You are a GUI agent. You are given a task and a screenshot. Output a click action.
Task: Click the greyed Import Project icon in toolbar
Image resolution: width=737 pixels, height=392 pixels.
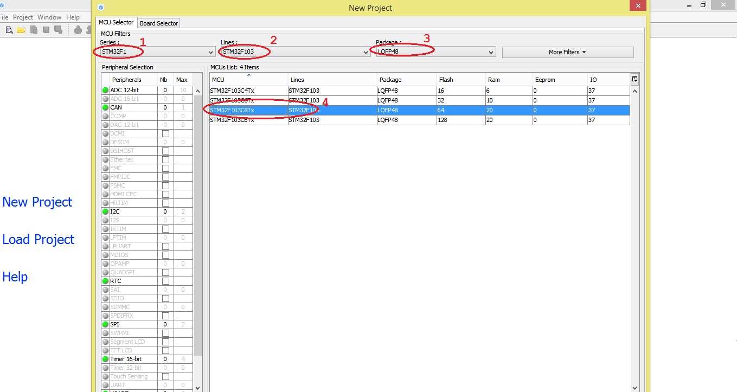(x=34, y=30)
